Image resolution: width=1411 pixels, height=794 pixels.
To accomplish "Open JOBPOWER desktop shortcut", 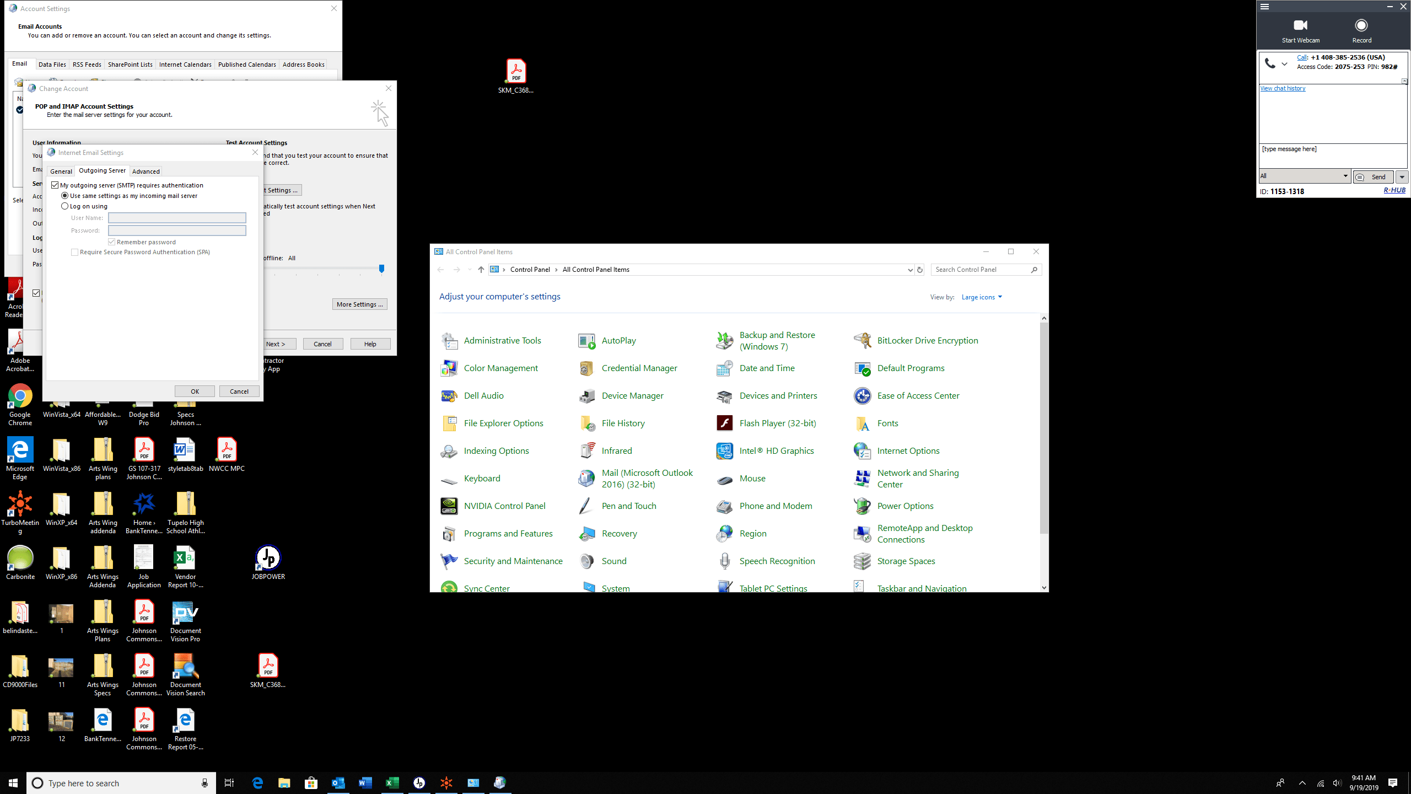I will (x=268, y=558).
